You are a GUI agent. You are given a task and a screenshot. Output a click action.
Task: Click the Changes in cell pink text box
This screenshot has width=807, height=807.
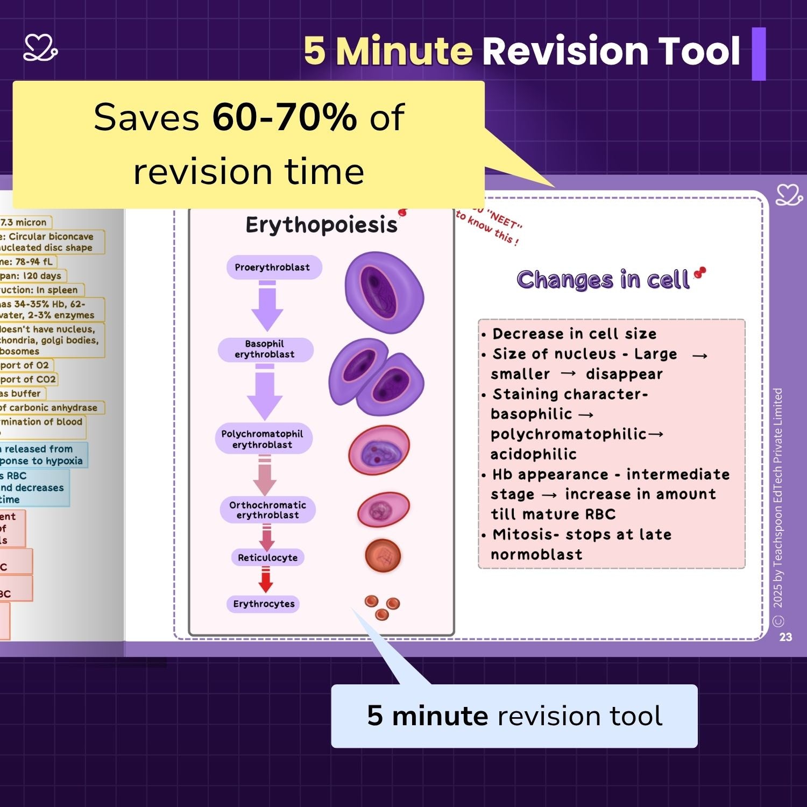(611, 444)
